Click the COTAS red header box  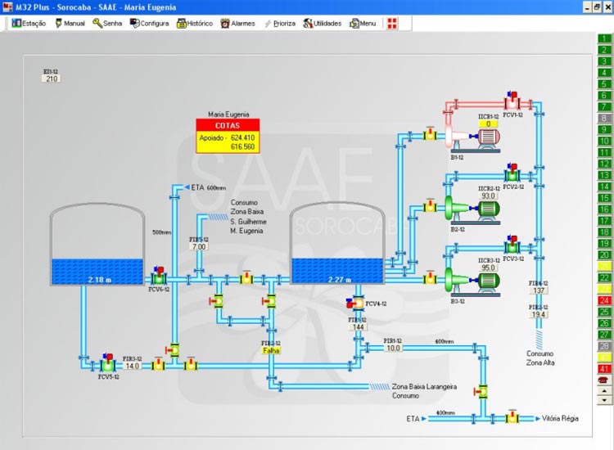[228, 126]
